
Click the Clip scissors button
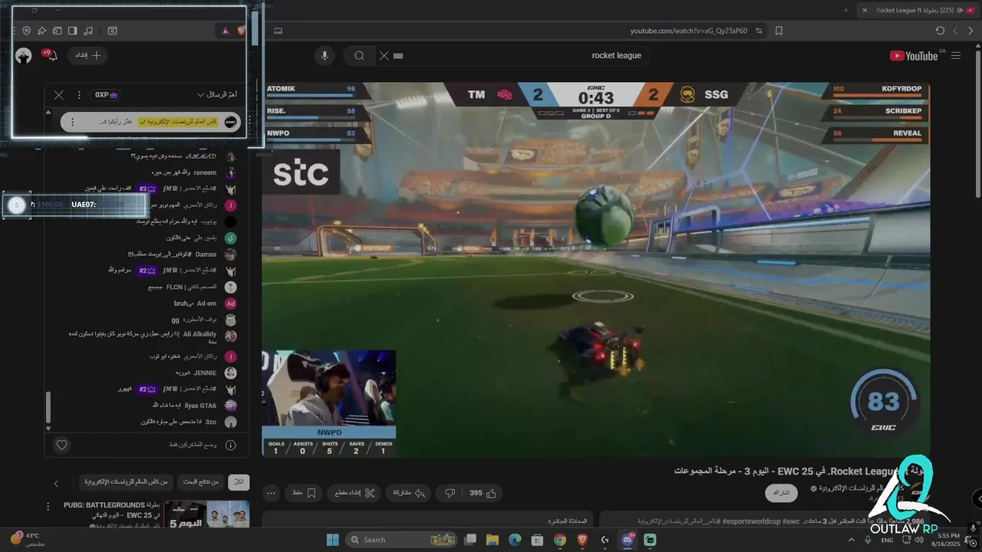(355, 493)
